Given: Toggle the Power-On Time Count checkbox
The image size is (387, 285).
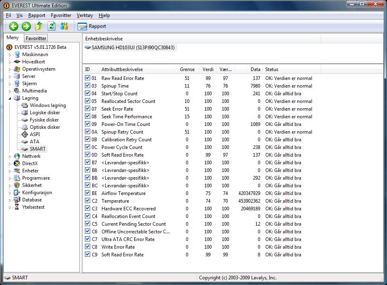Looking at the screenshot, I should (x=87, y=124).
